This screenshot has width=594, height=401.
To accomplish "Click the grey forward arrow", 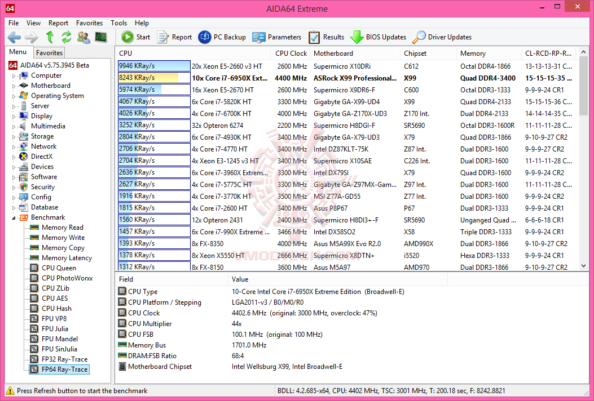I will [x=32, y=37].
